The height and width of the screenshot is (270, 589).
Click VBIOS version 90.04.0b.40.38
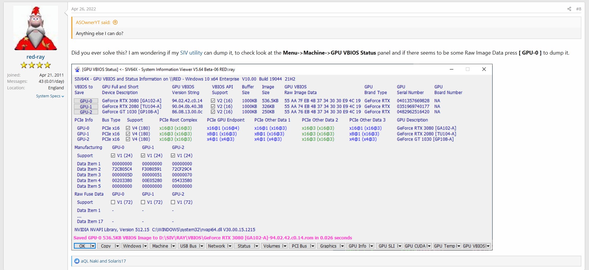point(187,107)
